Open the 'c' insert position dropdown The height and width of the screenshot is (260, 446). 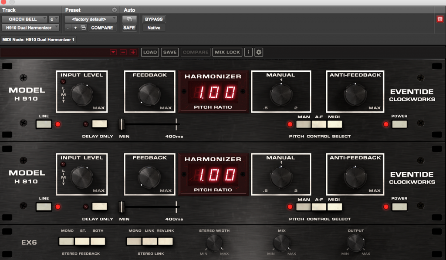pos(54,19)
